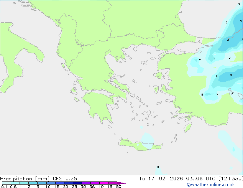This screenshot has width=243, height=188.
Task: Click the purple arrow tip above 50
Action: click(121, 183)
